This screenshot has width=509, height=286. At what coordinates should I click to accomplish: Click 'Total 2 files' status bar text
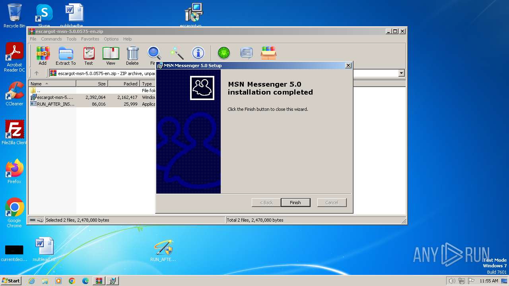click(x=255, y=220)
